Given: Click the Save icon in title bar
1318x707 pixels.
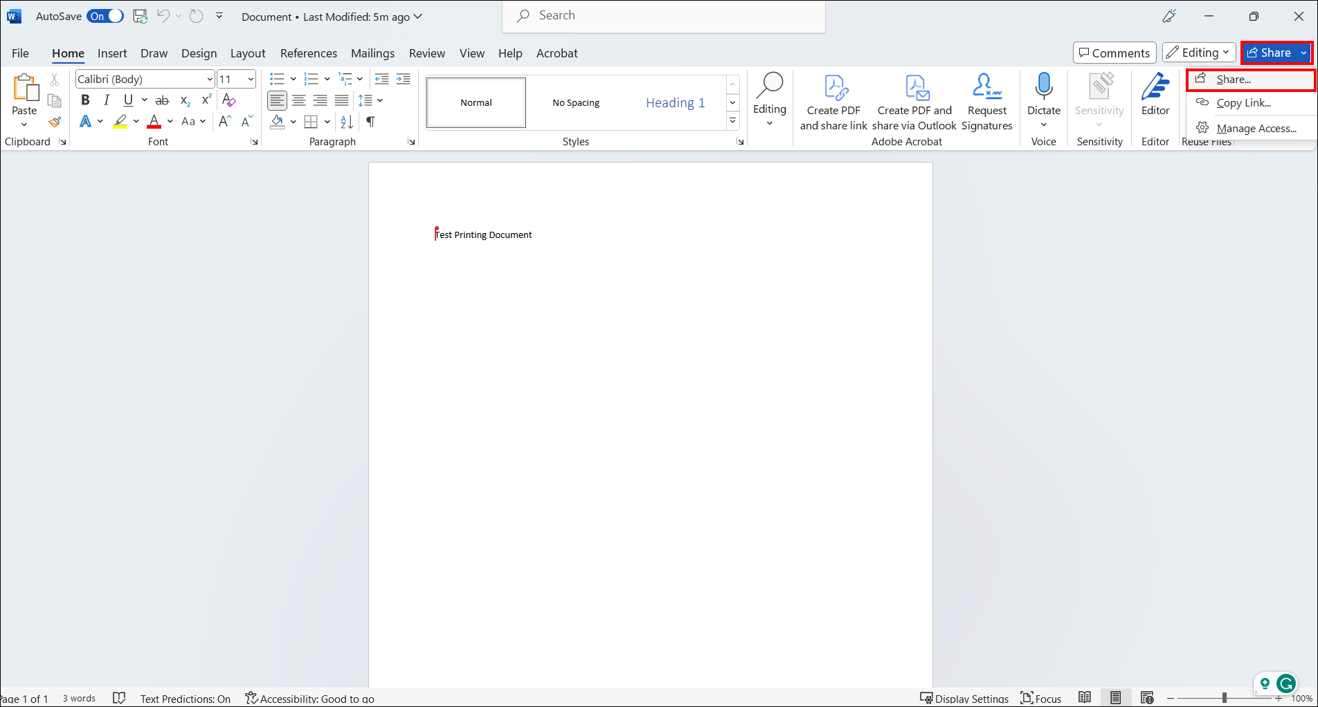Looking at the screenshot, I should pyautogui.click(x=141, y=16).
